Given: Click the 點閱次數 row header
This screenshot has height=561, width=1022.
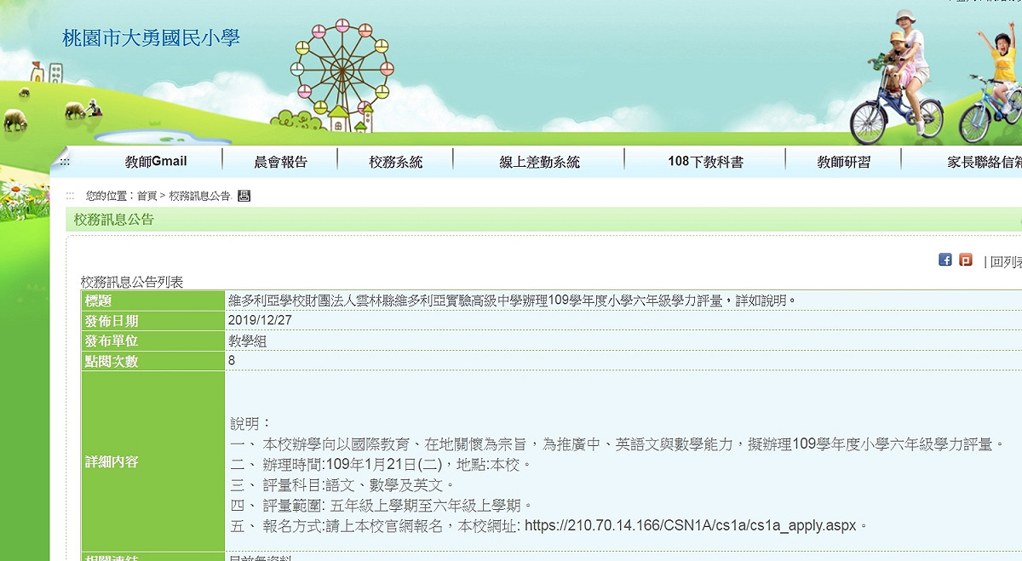Looking at the screenshot, I should (x=153, y=361).
